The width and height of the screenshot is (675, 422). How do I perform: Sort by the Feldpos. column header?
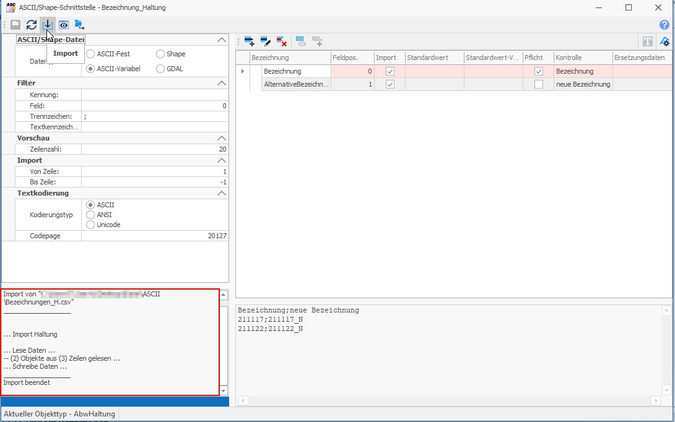(x=352, y=58)
